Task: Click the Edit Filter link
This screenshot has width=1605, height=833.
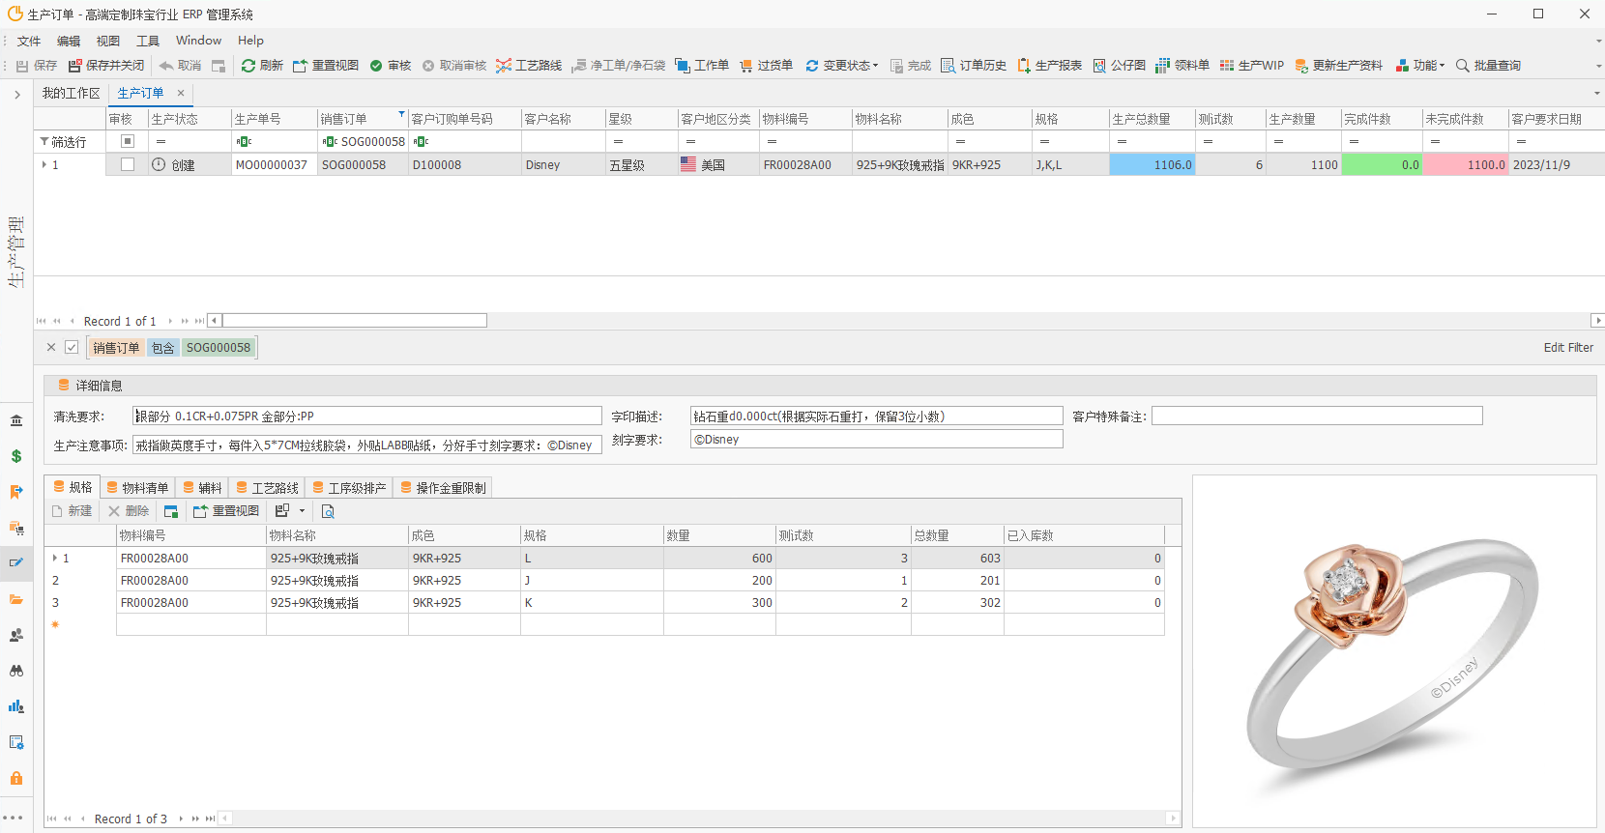Action: click(x=1567, y=348)
